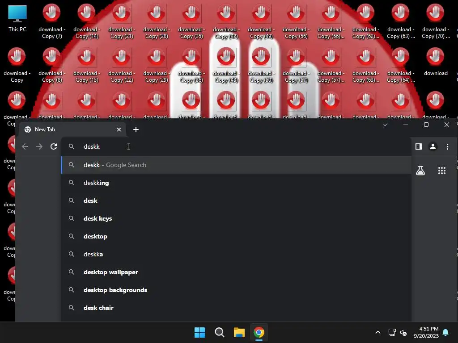Open Chrome Labs flask icon

420,171
